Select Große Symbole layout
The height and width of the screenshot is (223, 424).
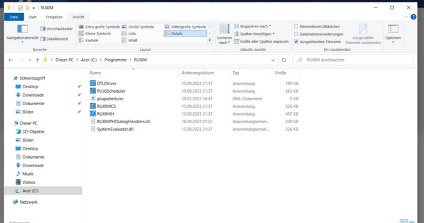click(138, 27)
